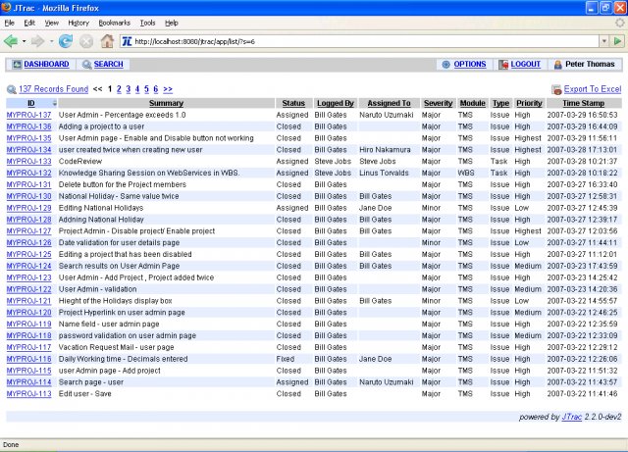This screenshot has width=628, height=452.
Task: Go to results page 3
Action: tap(129, 89)
